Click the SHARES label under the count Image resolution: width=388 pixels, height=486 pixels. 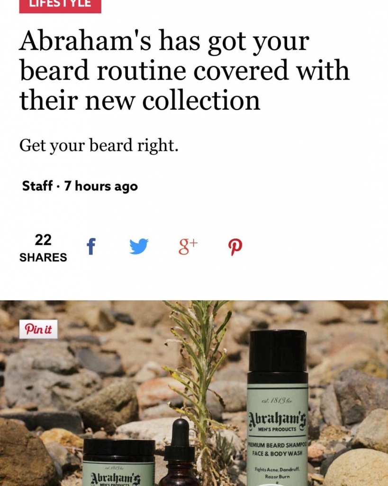click(43, 257)
